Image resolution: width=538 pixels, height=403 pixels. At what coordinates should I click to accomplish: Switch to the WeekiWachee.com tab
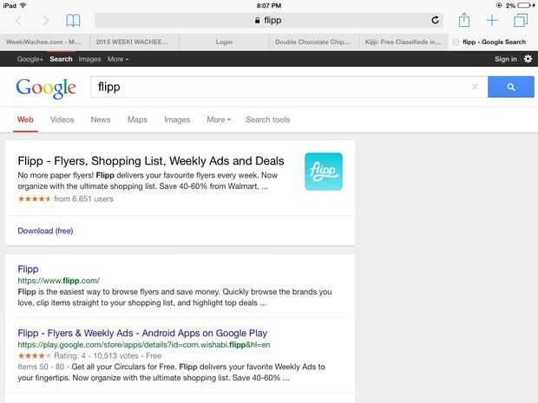coord(44,42)
